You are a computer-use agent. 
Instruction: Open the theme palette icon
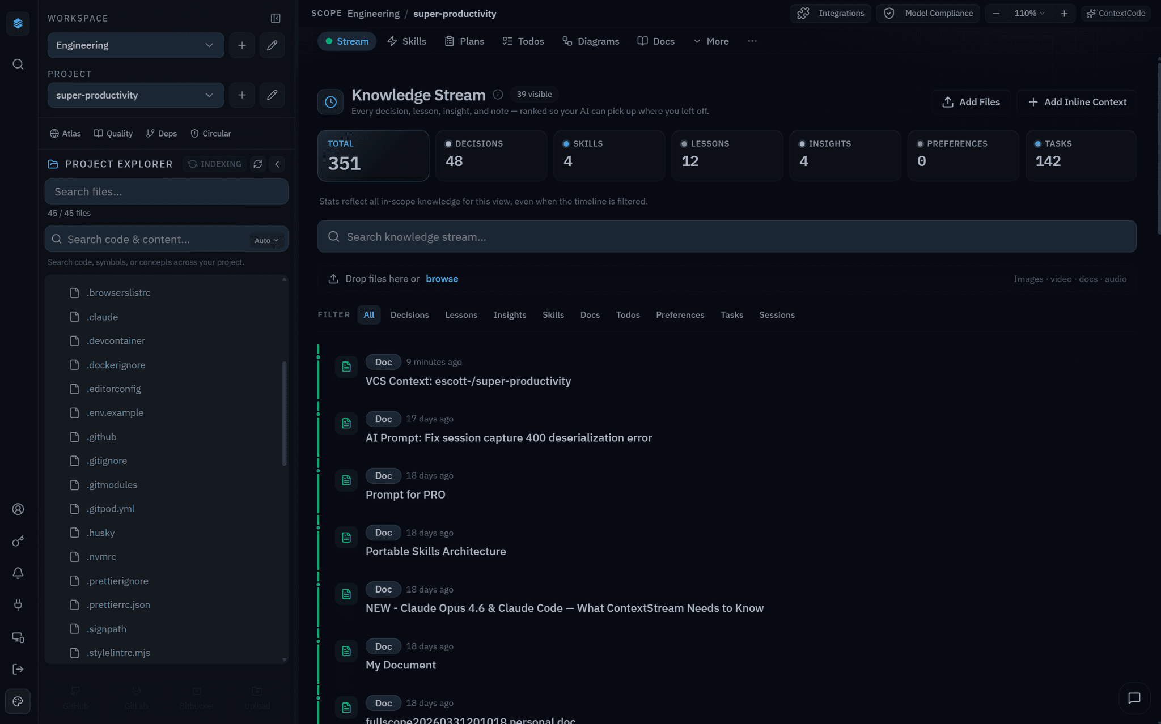18,701
